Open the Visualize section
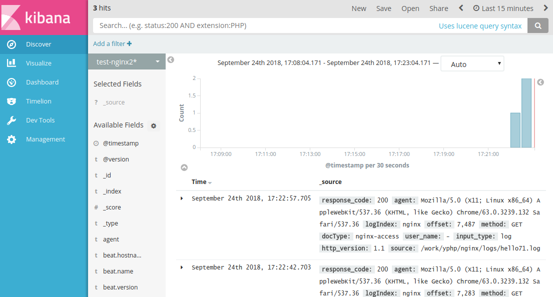The width and height of the screenshot is (553, 297). click(39, 63)
